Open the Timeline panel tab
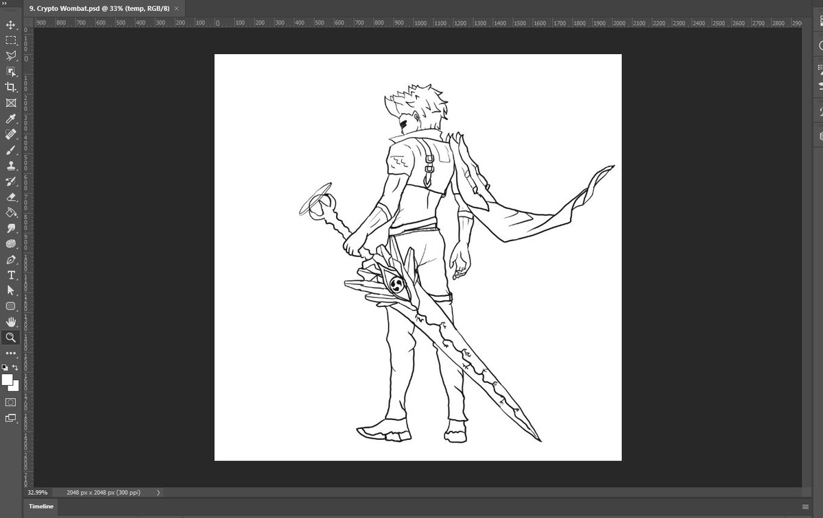 tap(40, 506)
